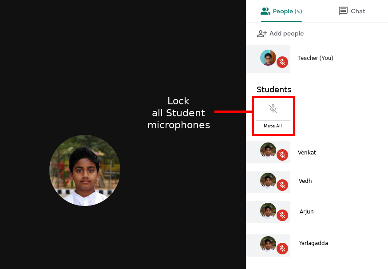Select Vedh's avatar thumbnail in list

tap(268, 180)
